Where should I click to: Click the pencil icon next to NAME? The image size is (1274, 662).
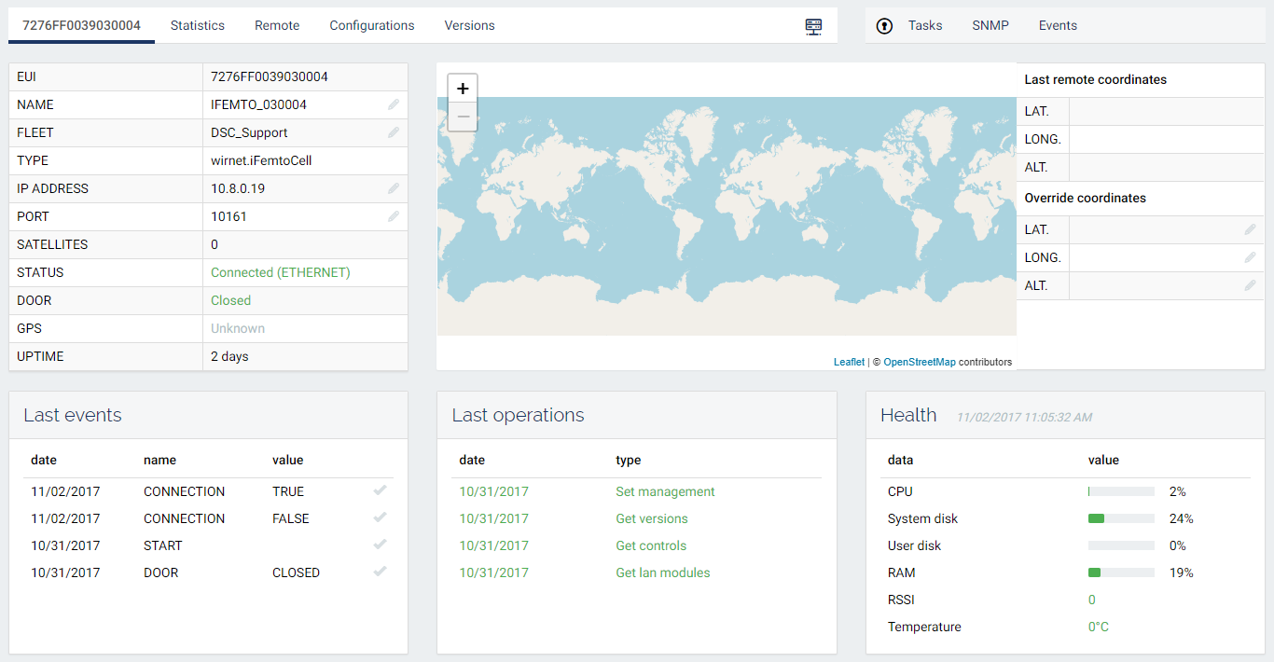[x=394, y=105]
